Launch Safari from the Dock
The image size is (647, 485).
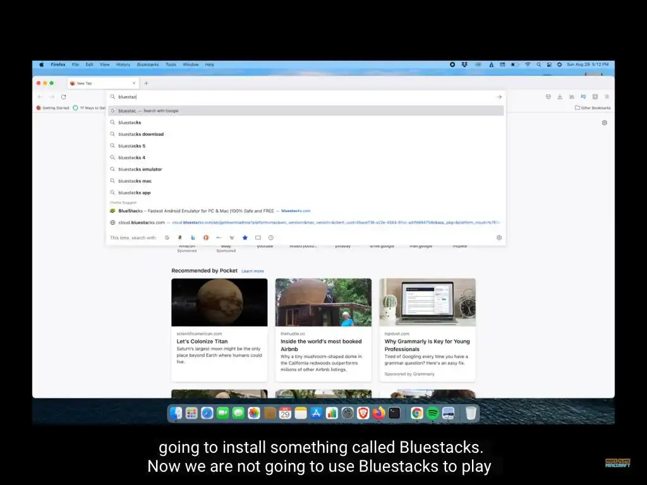click(207, 413)
